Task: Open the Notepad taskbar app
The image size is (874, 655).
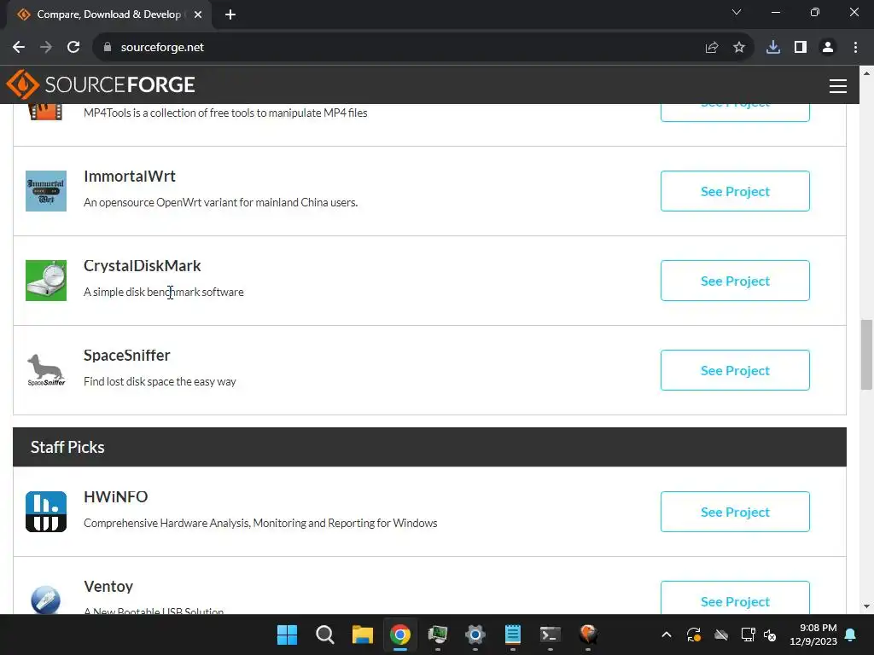Action: point(512,635)
